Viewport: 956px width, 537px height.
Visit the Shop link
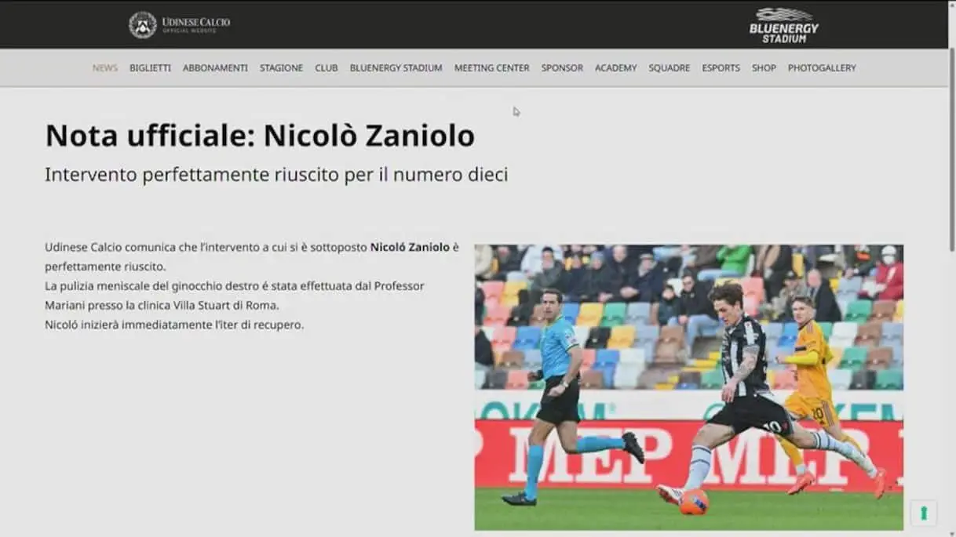click(764, 68)
